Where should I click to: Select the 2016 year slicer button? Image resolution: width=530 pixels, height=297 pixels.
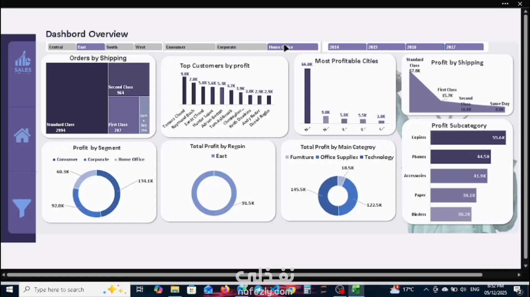tap(425, 47)
